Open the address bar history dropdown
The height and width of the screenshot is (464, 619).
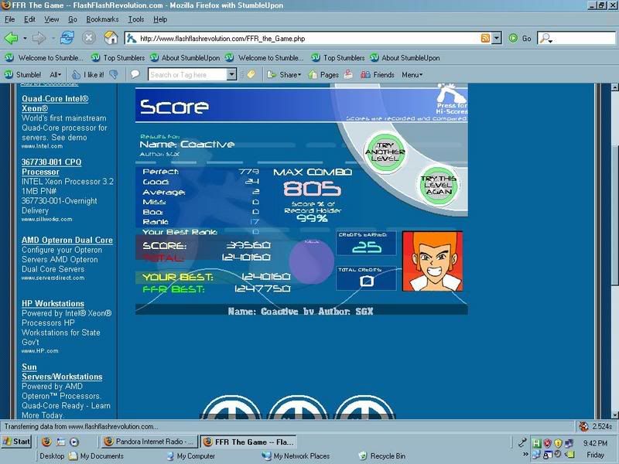(496, 38)
